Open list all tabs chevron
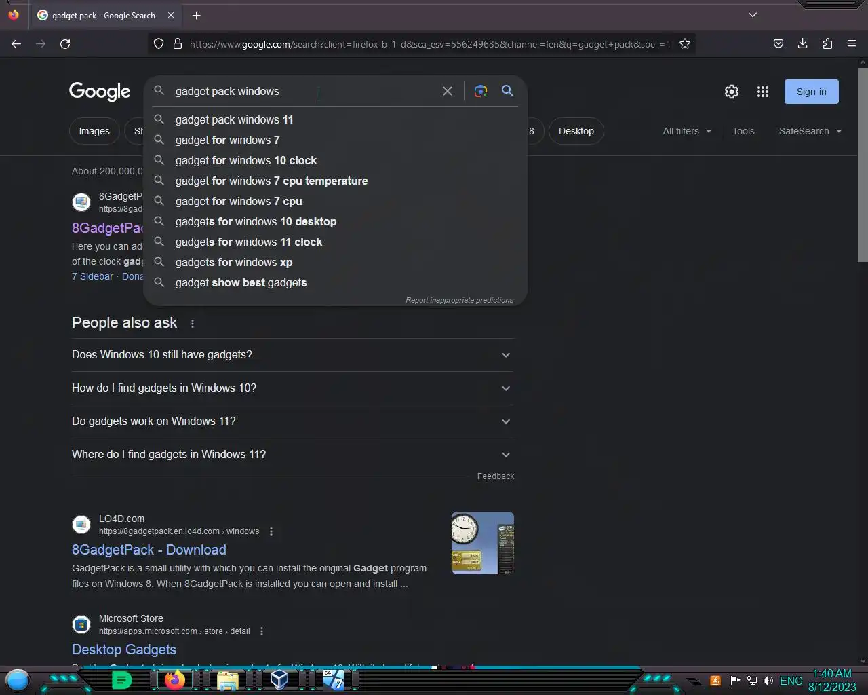The image size is (868, 695). 753,15
